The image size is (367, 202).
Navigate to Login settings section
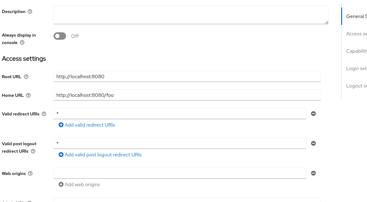(x=356, y=69)
